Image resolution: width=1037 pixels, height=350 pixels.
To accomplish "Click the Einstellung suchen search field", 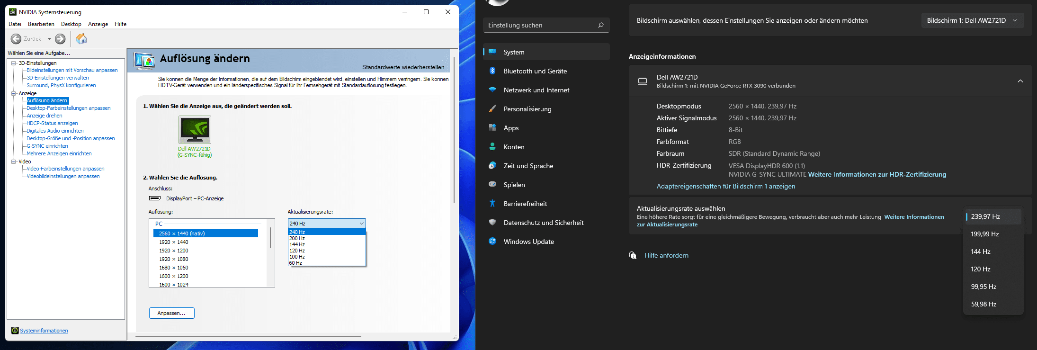I will tap(546, 25).
